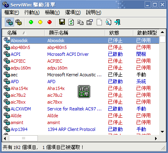Click the green start circle button
This screenshot has height=153, width=168.
(x=31, y=22)
